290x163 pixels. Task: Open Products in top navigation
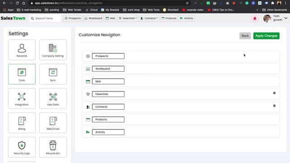pyautogui.click(x=169, y=18)
